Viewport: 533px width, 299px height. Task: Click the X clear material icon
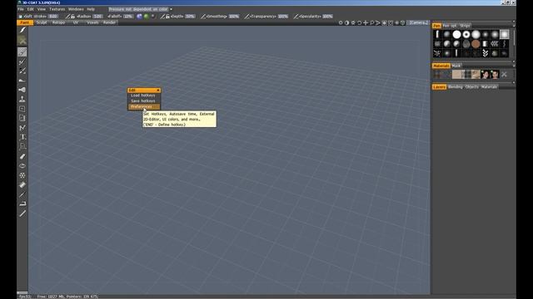504,74
